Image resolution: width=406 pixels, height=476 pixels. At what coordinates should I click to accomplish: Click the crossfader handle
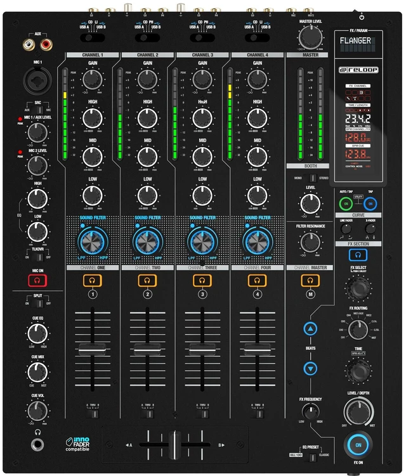point(174,445)
